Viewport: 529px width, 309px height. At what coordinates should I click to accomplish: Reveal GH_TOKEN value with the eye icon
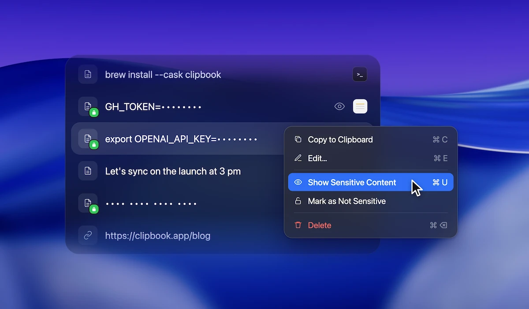click(339, 106)
